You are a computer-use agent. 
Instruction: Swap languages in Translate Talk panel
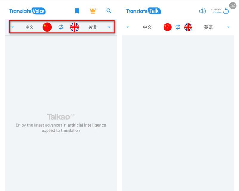178,27
